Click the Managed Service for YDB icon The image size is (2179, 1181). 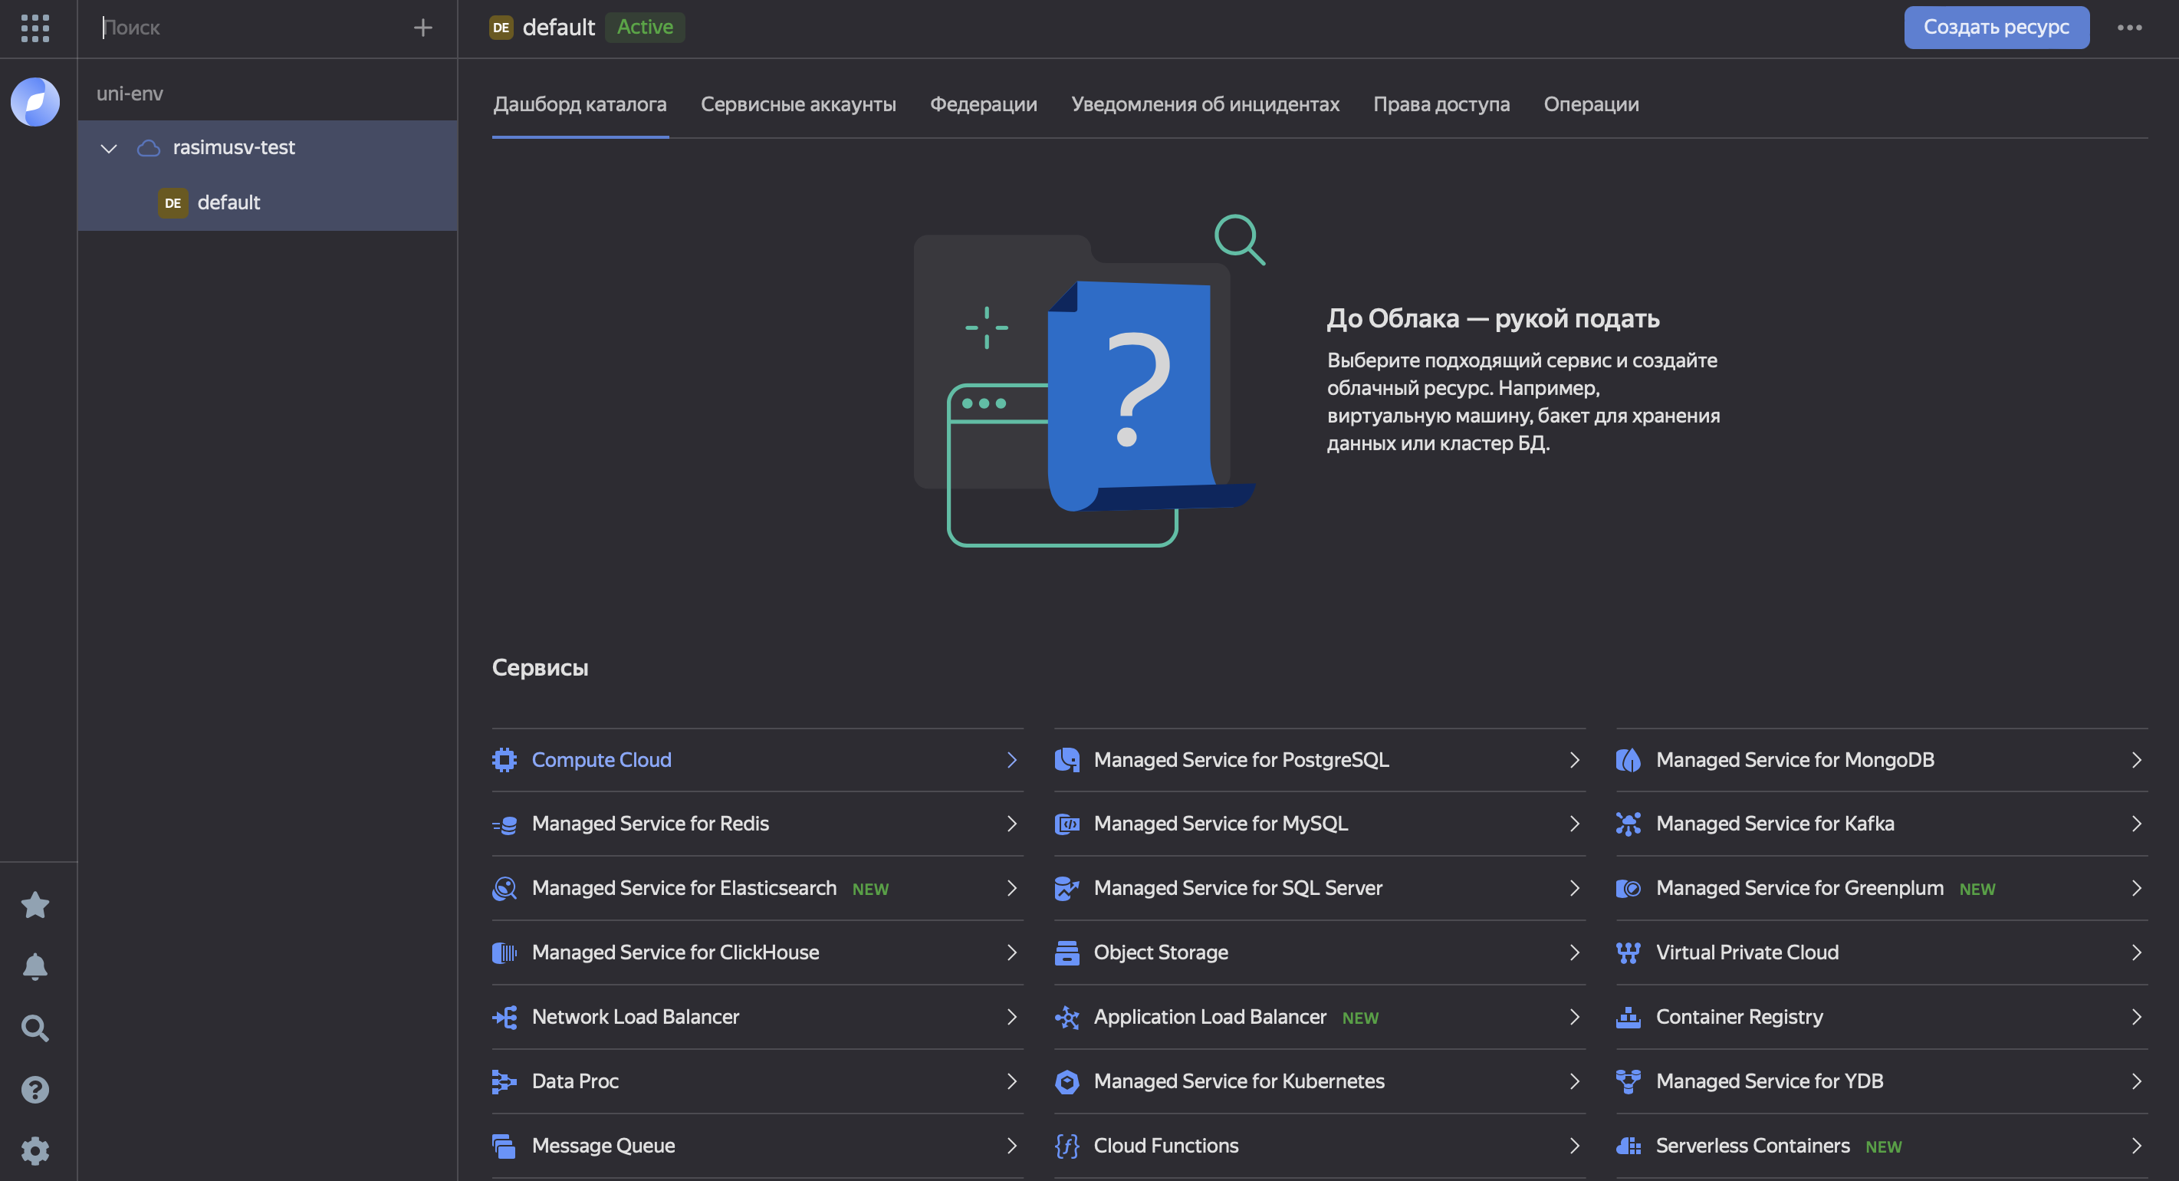tap(1628, 1081)
